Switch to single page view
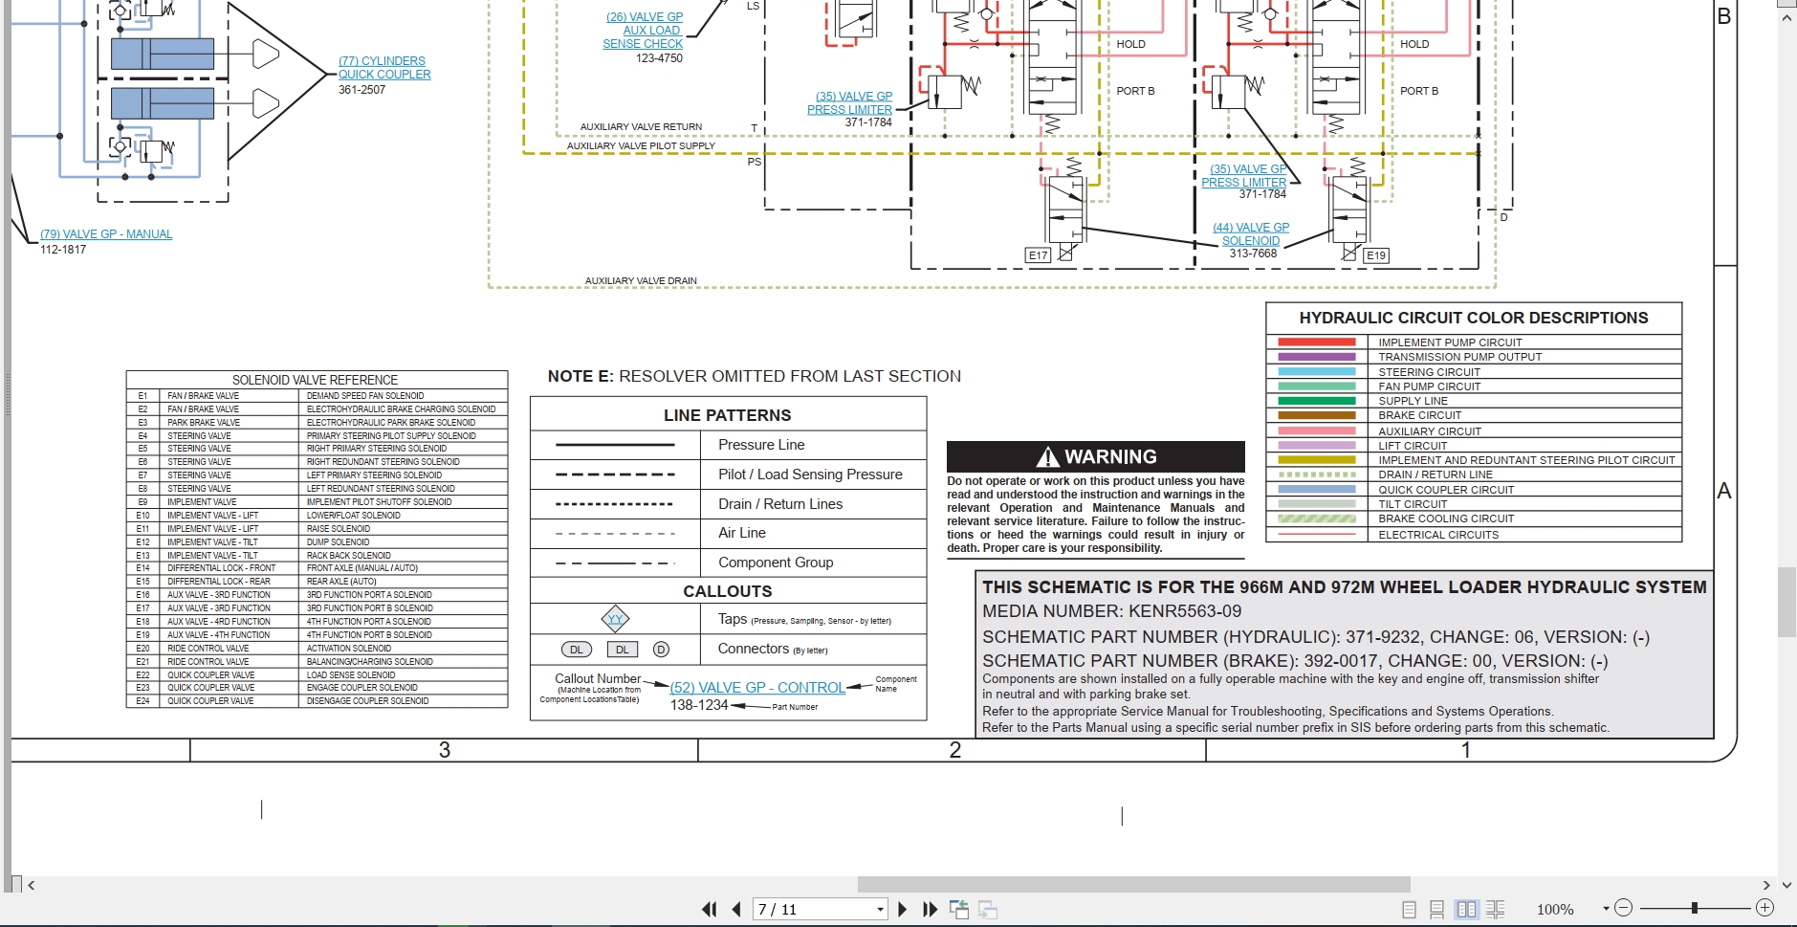1797x927 pixels. click(1409, 909)
